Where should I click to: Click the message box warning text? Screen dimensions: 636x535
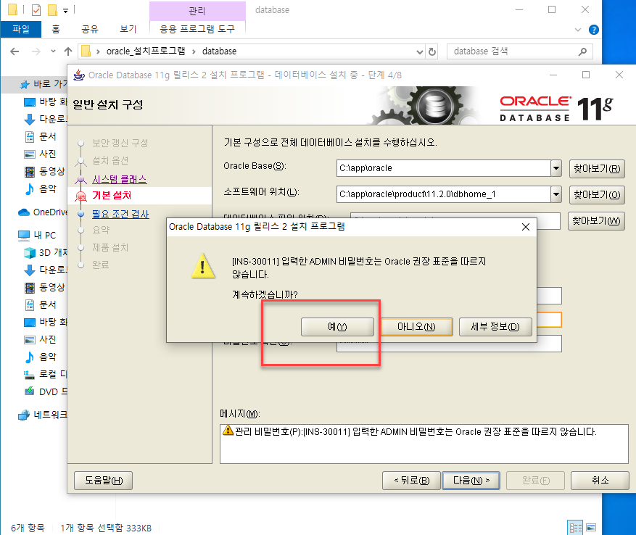416,431
